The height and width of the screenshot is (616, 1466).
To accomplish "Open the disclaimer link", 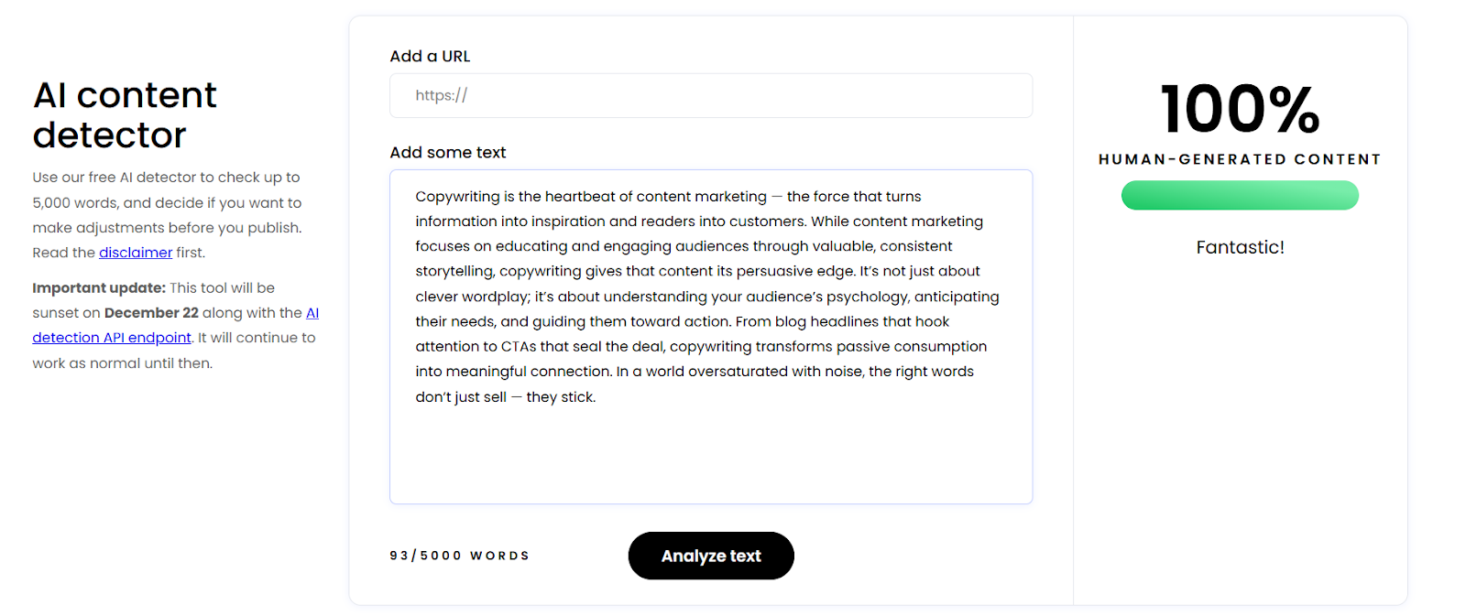I will click(135, 252).
